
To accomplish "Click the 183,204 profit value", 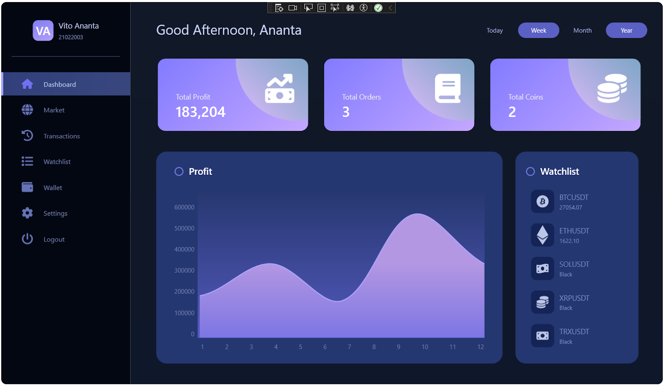I will [x=200, y=112].
